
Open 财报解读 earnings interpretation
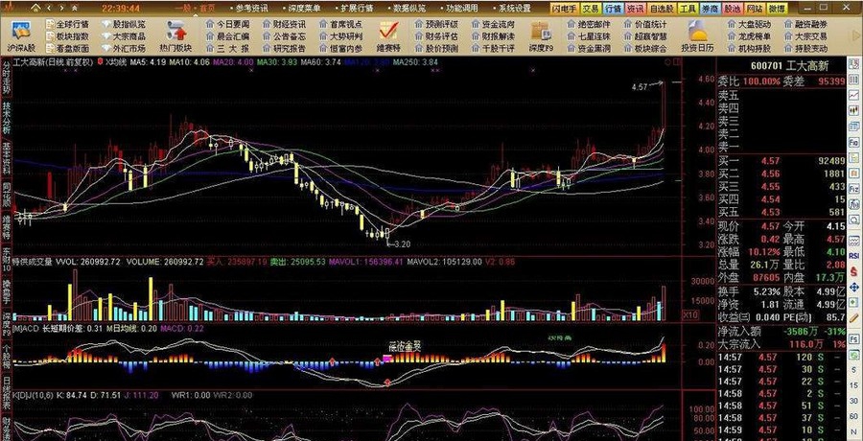click(x=493, y=36)
